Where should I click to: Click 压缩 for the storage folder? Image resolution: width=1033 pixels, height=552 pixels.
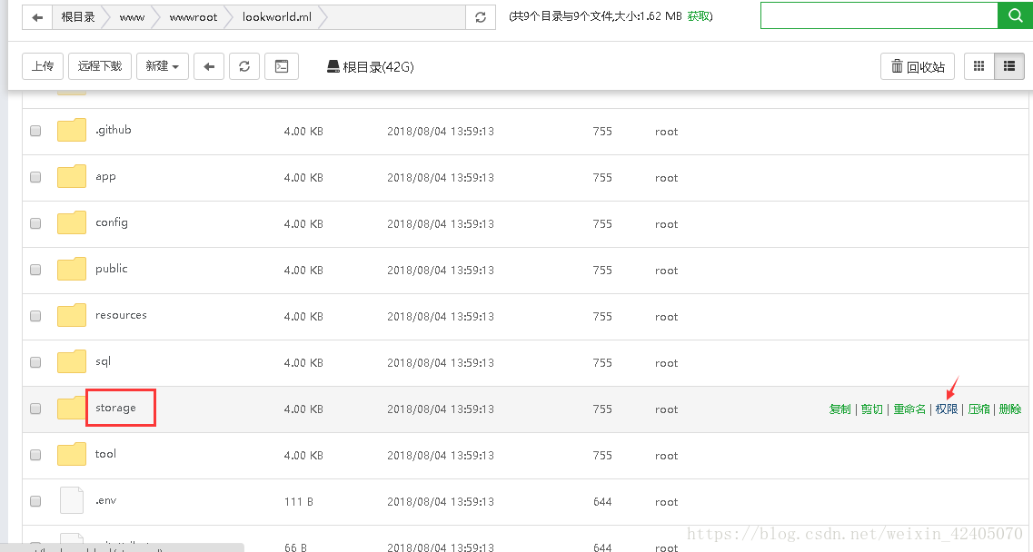979,409
